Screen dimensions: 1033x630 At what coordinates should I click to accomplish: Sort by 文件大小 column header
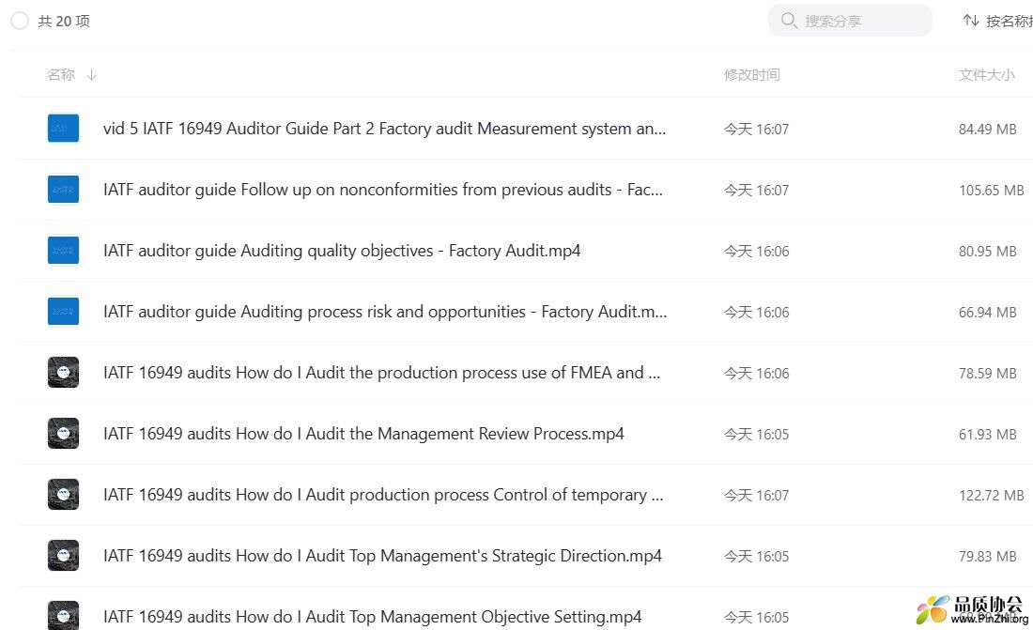[x=986, y=75]
